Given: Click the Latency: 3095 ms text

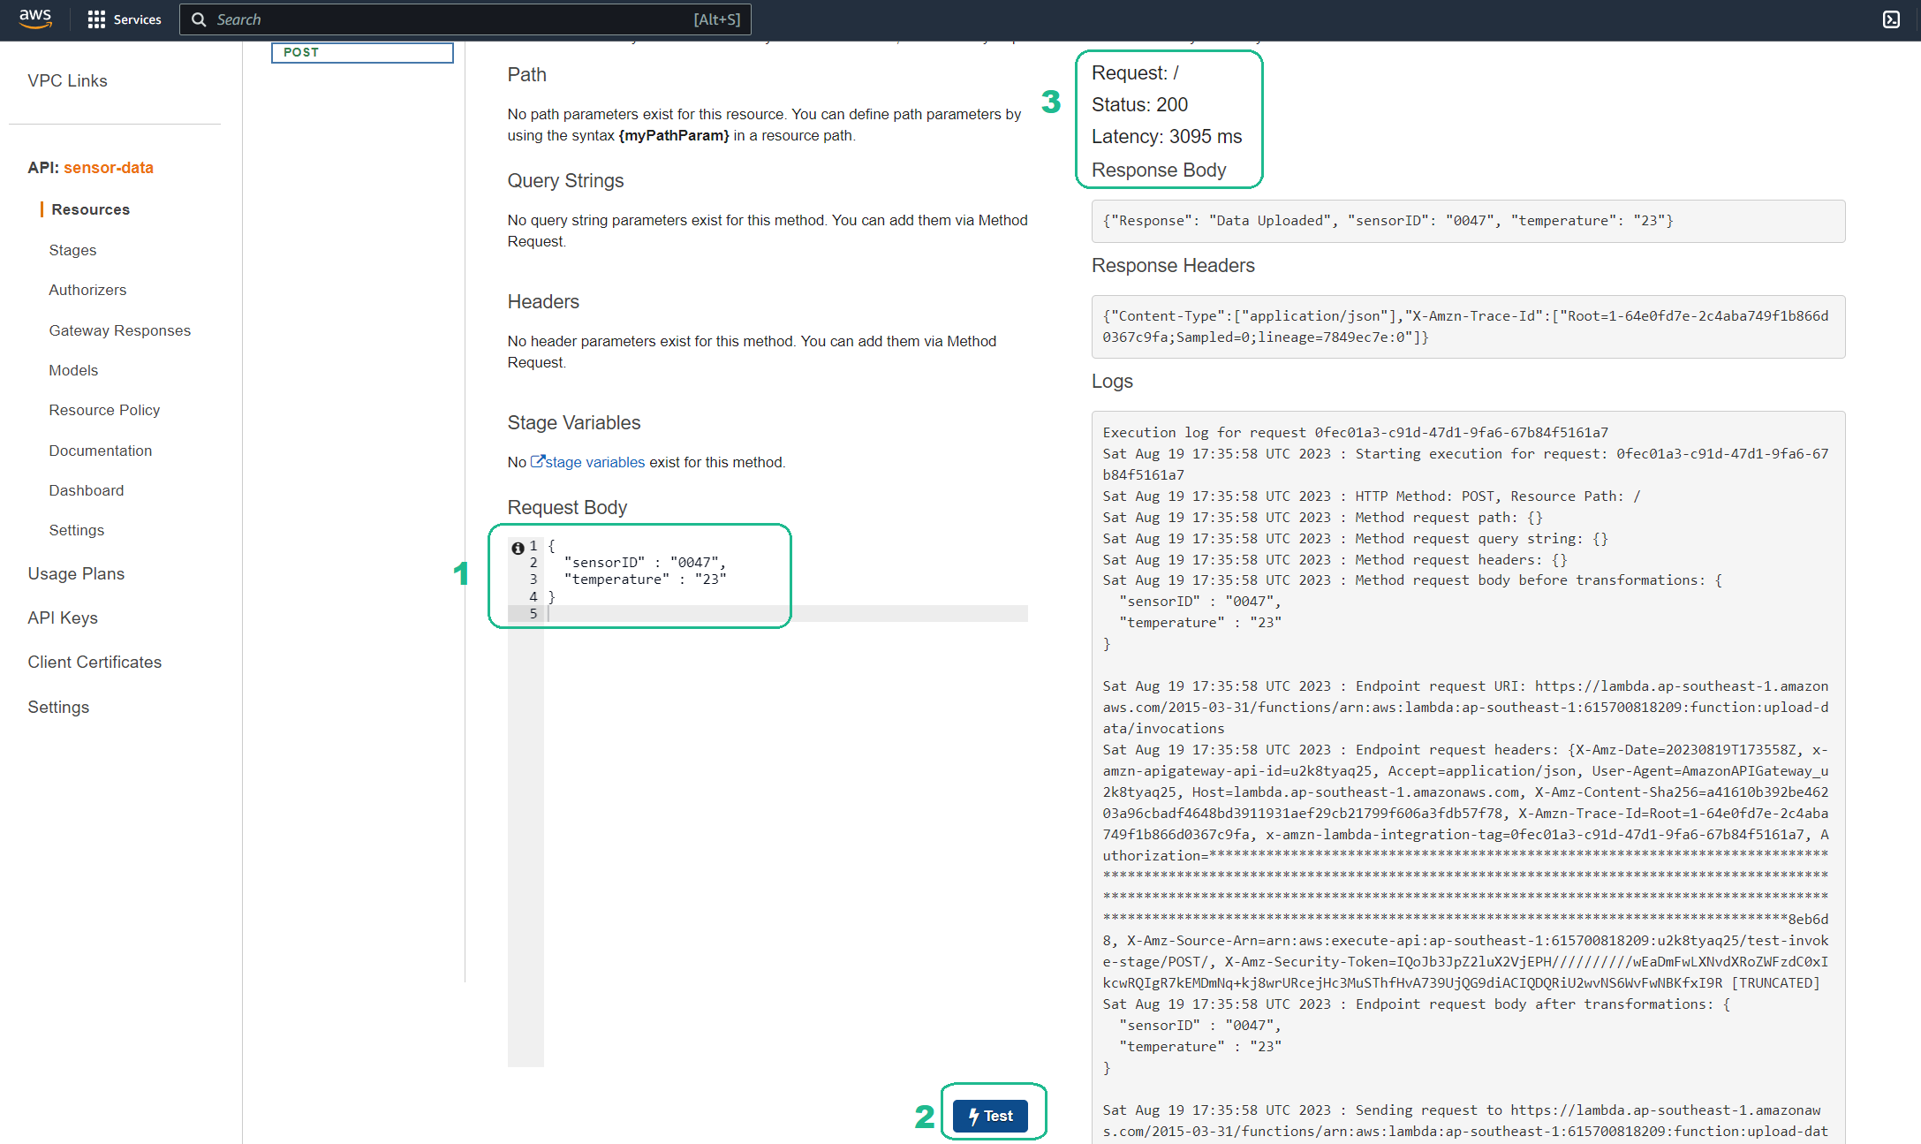Looking at the screenshot, I should tap(1167, 136).
